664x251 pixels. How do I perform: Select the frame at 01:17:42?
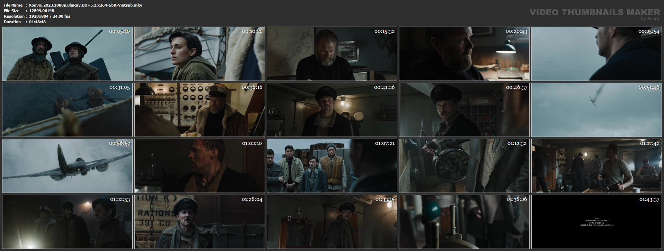click(x=596, y=166)
